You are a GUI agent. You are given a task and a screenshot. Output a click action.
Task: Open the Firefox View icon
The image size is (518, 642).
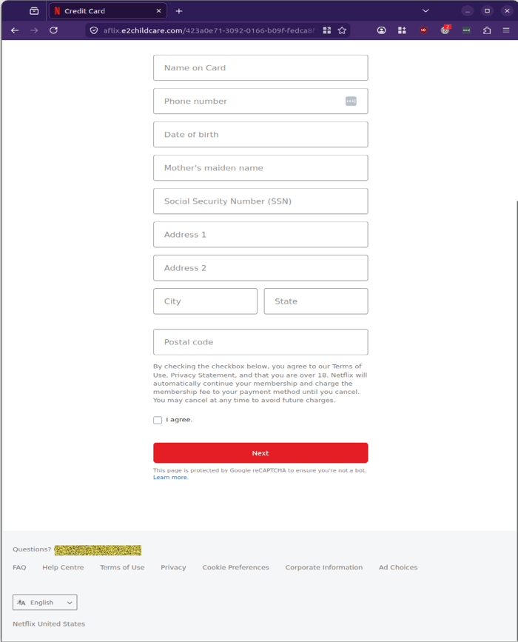34,11
